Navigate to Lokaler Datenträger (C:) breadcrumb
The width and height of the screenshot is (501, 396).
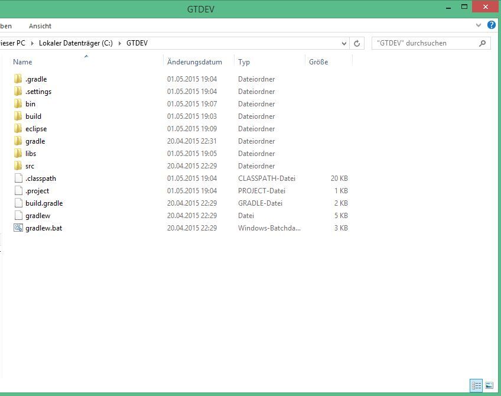pyautogui.click(x=76, y=43)
